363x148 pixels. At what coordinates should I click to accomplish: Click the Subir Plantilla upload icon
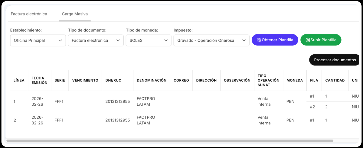tap(308, 40)
